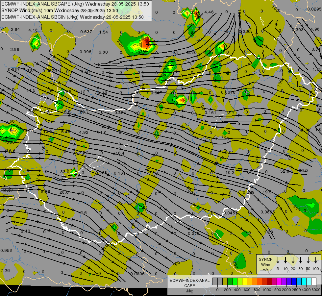This screenshot has width=322, height=296.
Task: Click the map value 1.54
Action: pos(104,32)
